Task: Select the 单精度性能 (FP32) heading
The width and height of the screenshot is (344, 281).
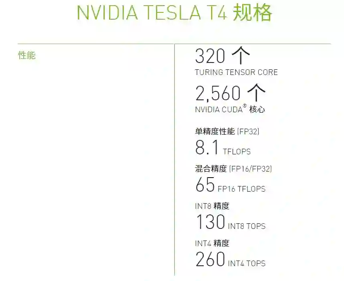Action: 227,131
